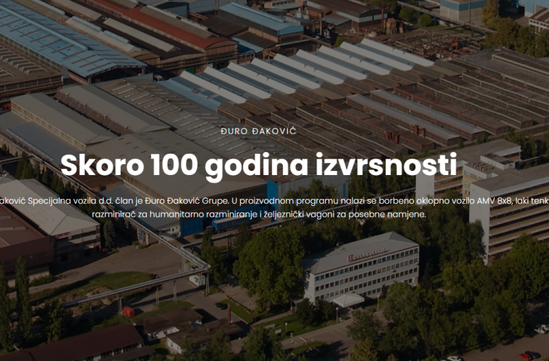Click the headline "Skoro 100 godina izvrsnosti"
Image resolution: width=549 pixels, height=361 pixels.
259,165
